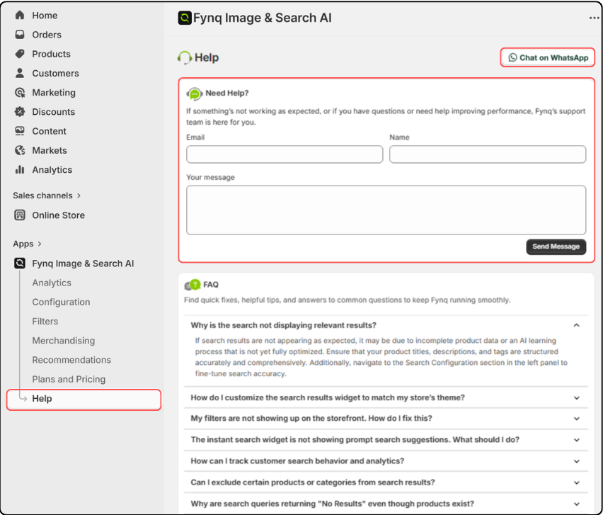This screenshot has width=603, height=515.
Task: Click the Home house icon in sidebar
Action: [x=20, y=15]
